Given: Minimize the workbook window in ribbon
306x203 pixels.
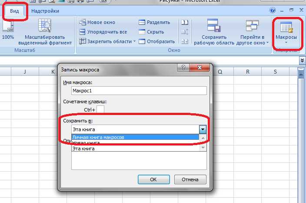Looking at the screenshot, I should click(282, 10).
